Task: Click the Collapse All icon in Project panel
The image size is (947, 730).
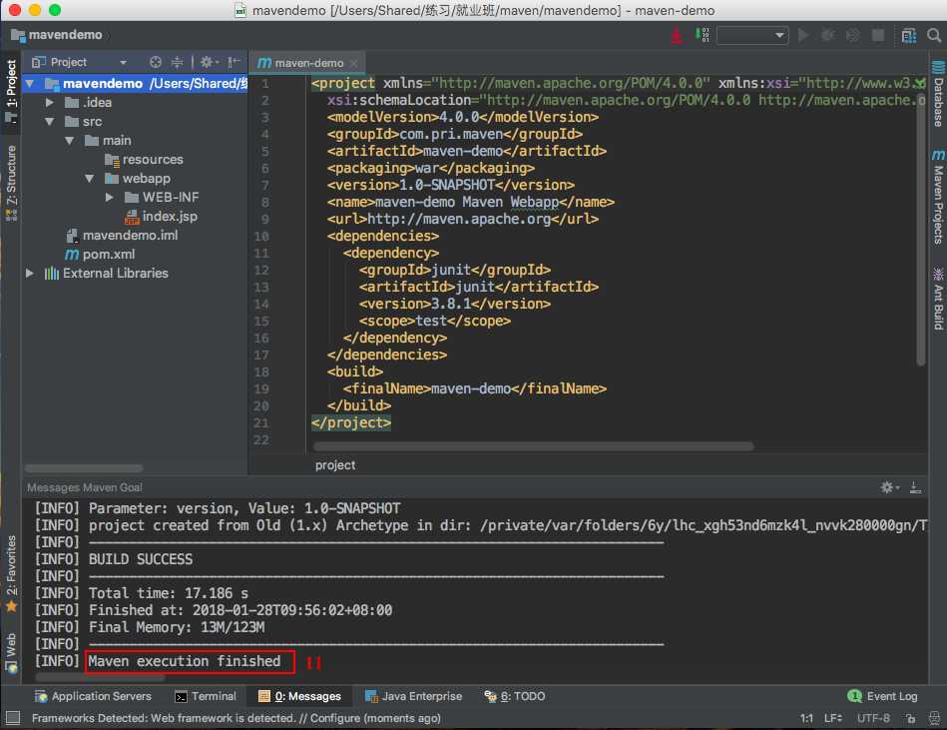Action: coord(177,62)
